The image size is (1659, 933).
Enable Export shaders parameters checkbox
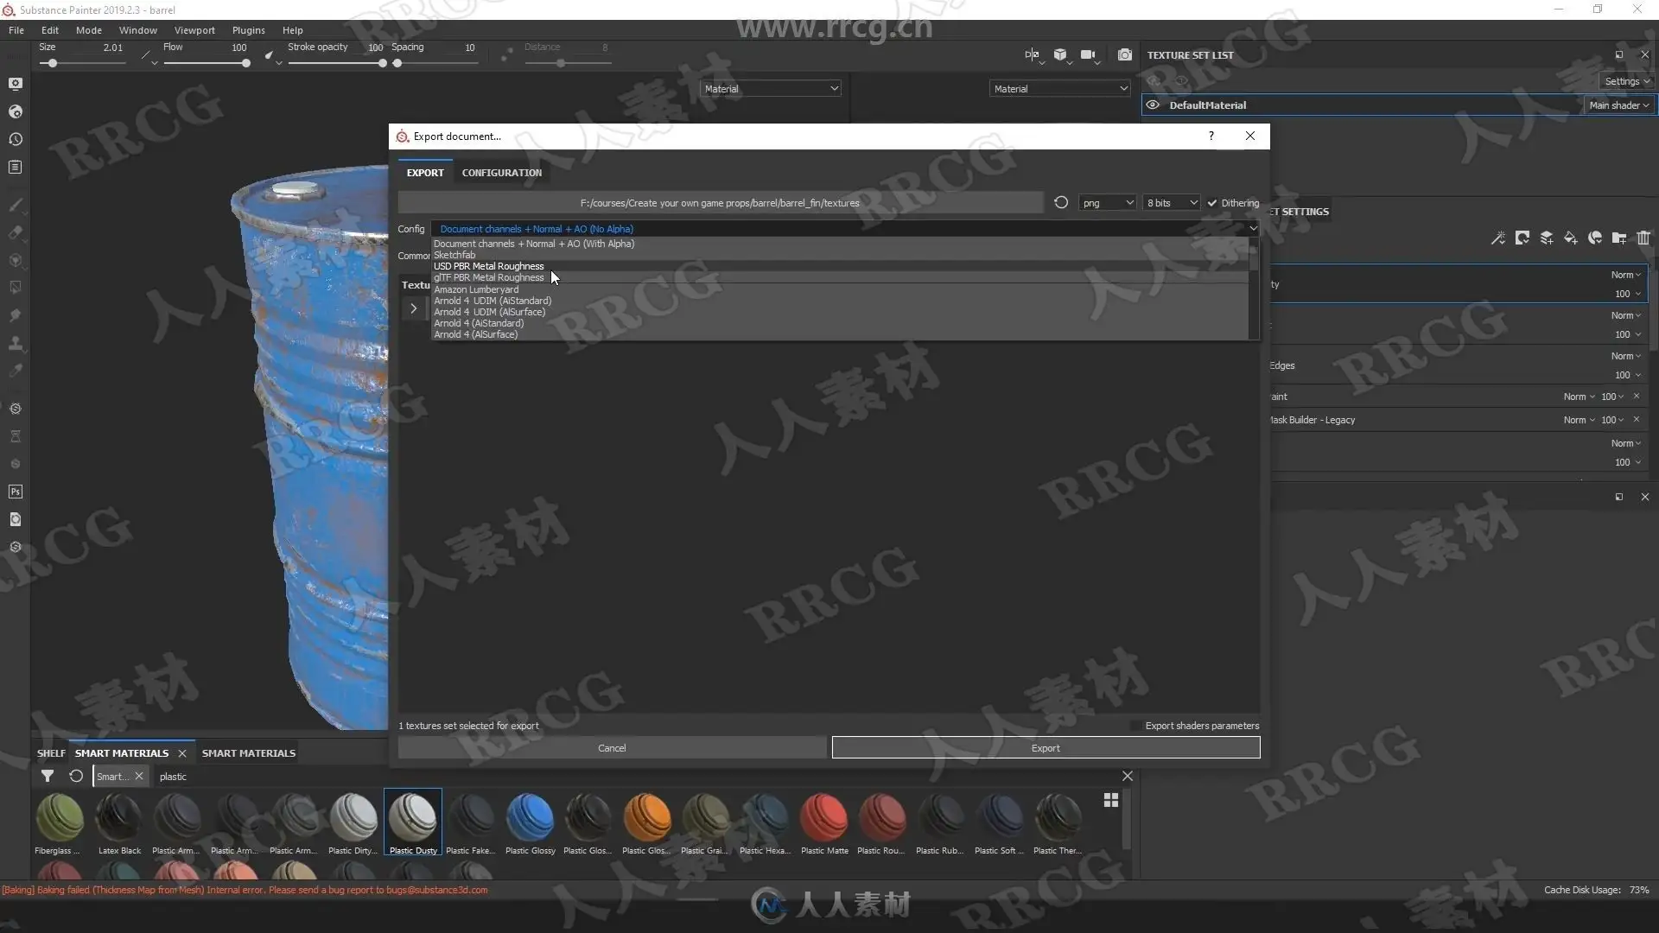1135,726
